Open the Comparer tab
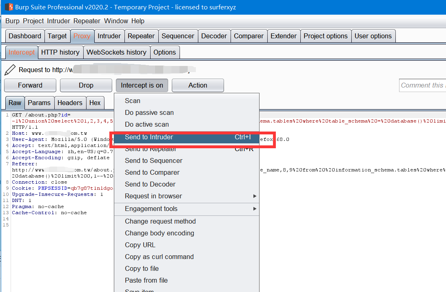The image size is (446, 292). click(x=249, y=36)
